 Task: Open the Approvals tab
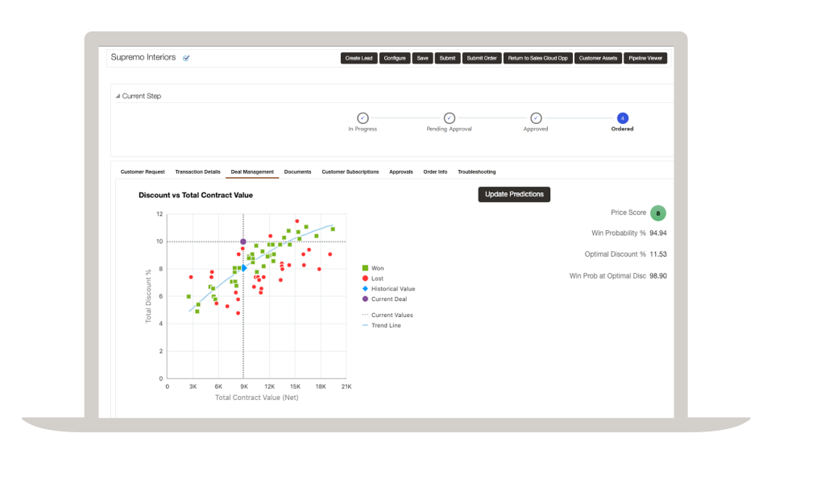coord(400,171)
